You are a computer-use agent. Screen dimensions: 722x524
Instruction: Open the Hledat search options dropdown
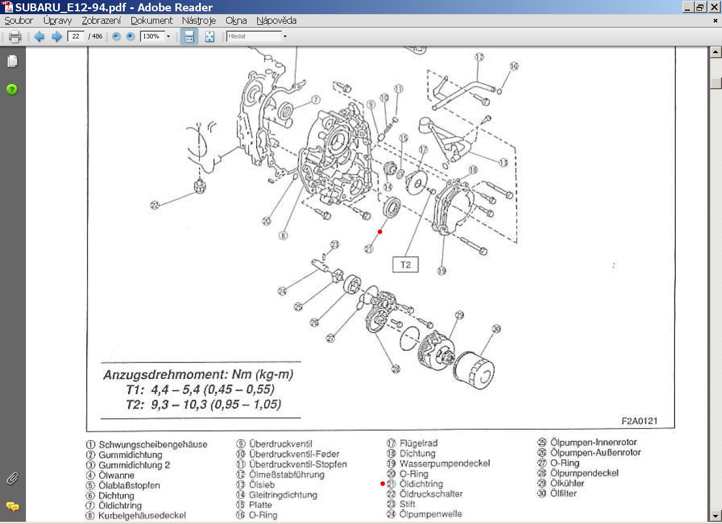[x=285, y=37]
